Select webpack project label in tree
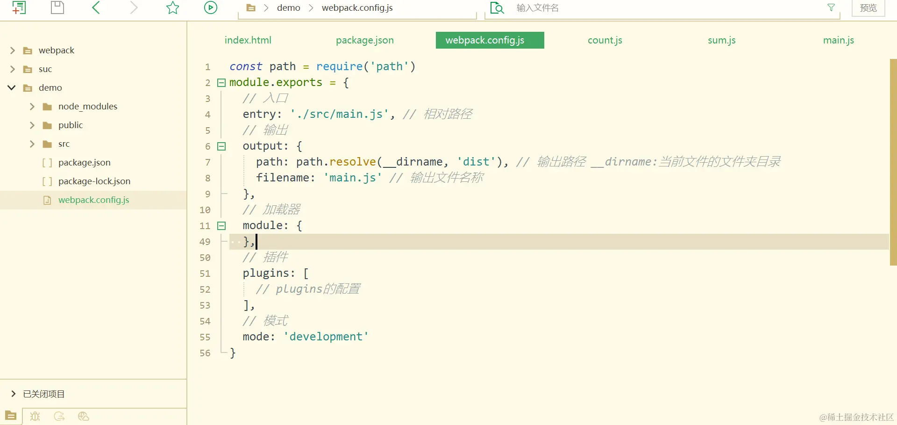This screenshot has width=897, height=425. click(x=57, y=50)
